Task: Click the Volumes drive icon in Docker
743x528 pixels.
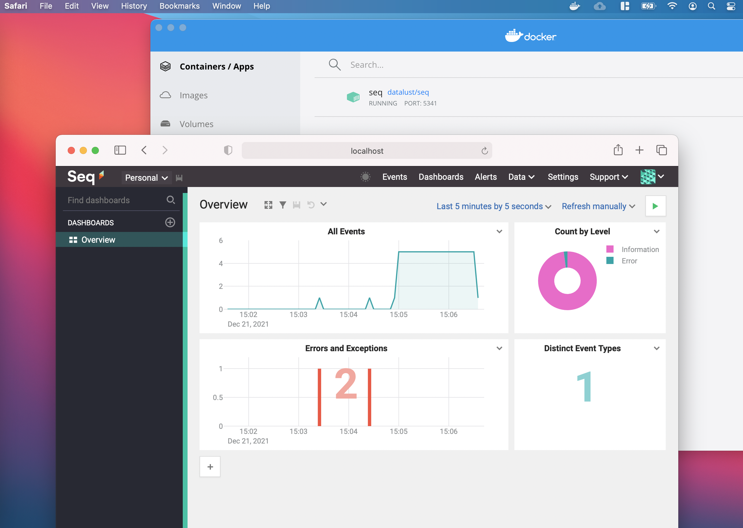Action: tap(165, 123)
